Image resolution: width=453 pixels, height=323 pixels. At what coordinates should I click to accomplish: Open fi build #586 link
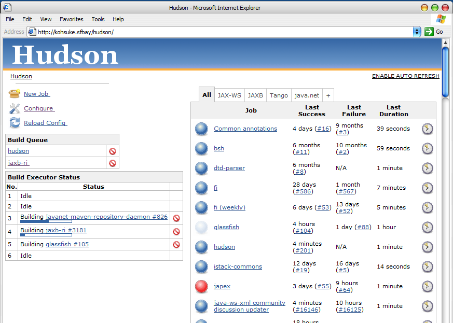303,191
